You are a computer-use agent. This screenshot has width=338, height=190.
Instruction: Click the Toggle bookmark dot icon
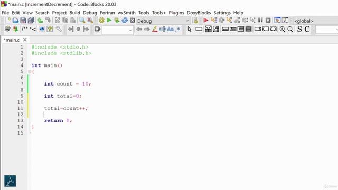point(78,29)
